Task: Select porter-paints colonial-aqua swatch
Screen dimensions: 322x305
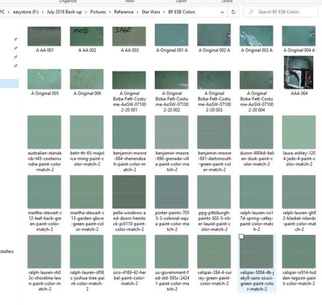Action: click(172, 192)
